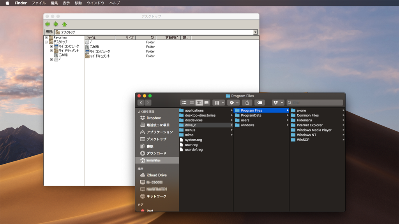Open the ファイル menu
Image resolution: width=399 pixels, height=224 pixels.
39,3
